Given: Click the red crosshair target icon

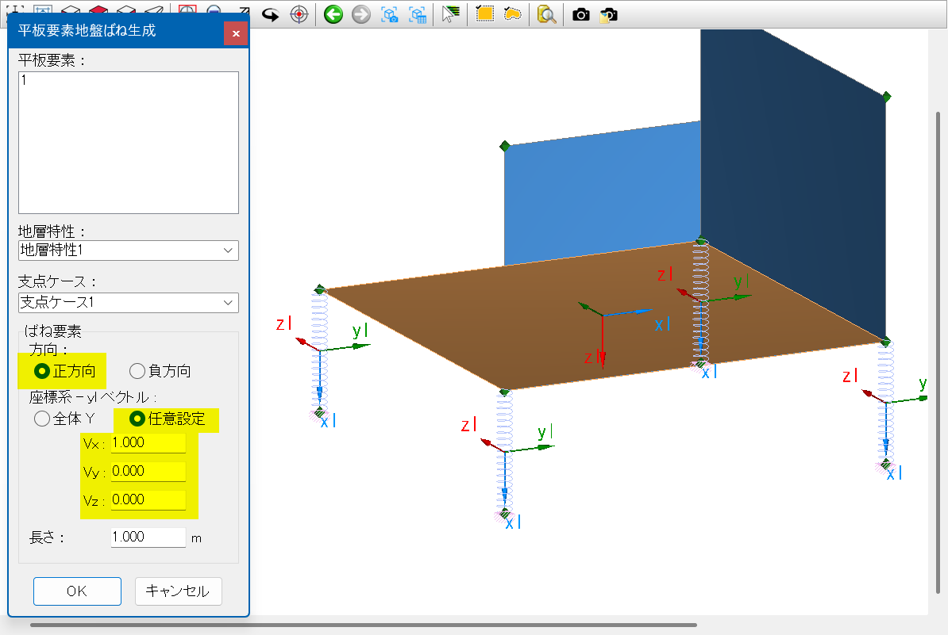Looking at the screenshot, I should (x=299, y=14).
